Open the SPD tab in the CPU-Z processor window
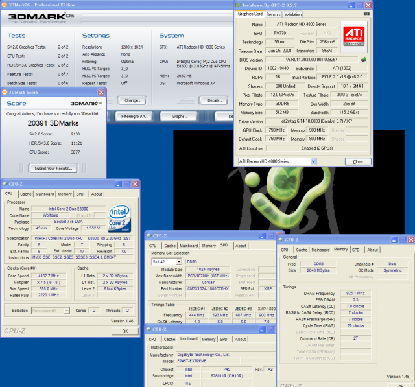 tap(80, 194)
